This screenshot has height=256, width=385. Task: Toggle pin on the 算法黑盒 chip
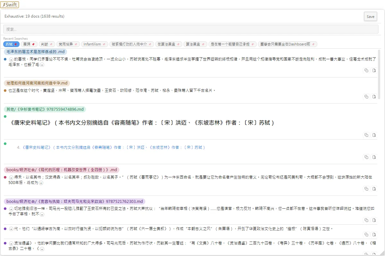click(203, 44)
